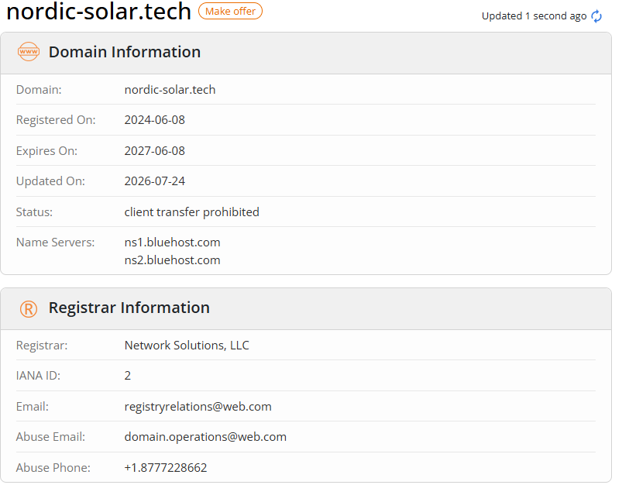Select email registryrelations@web.com
The height and width of the screenshot is (485, 622).
[198, 407]
